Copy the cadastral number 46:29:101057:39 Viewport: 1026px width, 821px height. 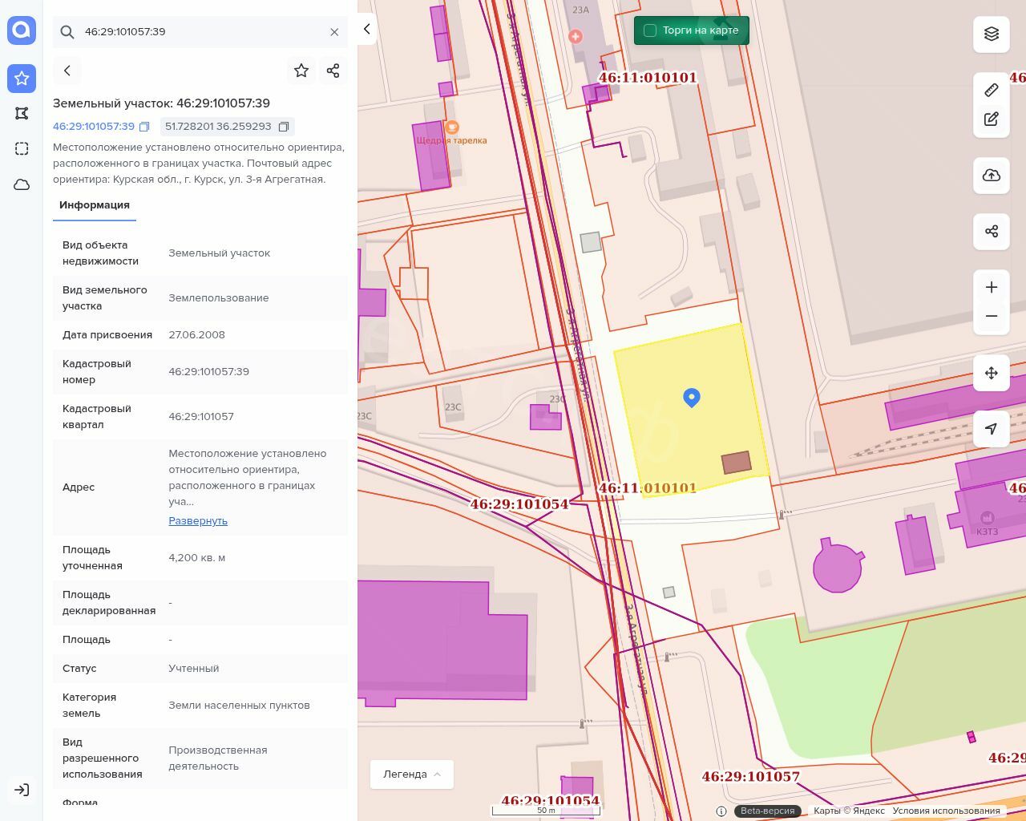point(144,127)
